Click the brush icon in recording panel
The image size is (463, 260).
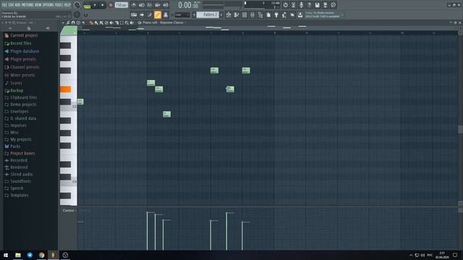pyautogui.click(x=150, y=14)
